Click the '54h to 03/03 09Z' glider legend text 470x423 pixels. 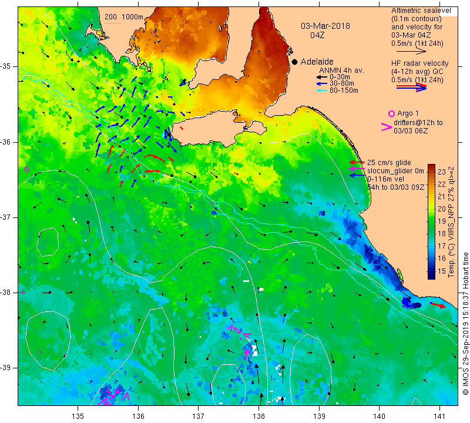[395, 187]
